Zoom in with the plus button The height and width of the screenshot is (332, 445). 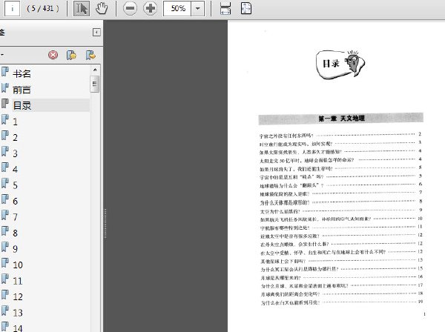click(x=150, y=8)
